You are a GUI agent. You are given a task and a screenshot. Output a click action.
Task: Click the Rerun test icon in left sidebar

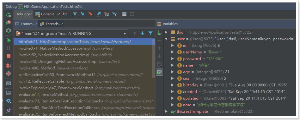point(9,15)
